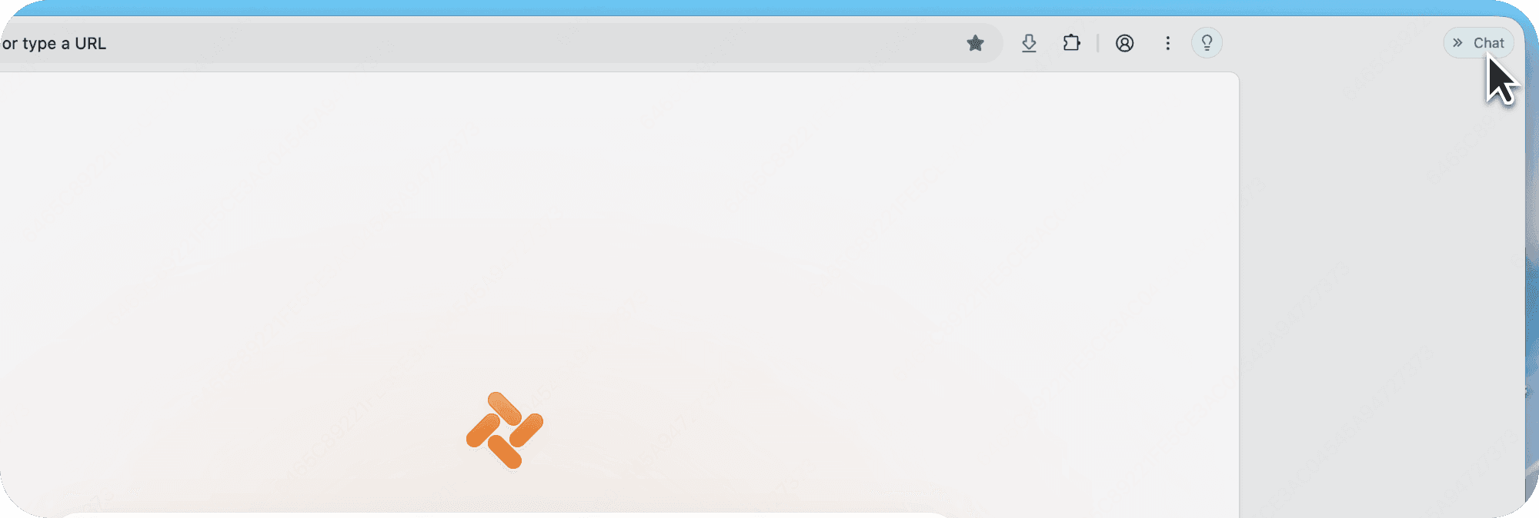Viewport: 1539px width, 518px height.
Task: Expand browser options via vertical dots
Action: click(x=1167, y=43)
